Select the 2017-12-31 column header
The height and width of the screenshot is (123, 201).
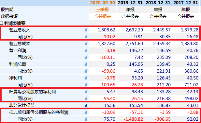coord(186,3)
